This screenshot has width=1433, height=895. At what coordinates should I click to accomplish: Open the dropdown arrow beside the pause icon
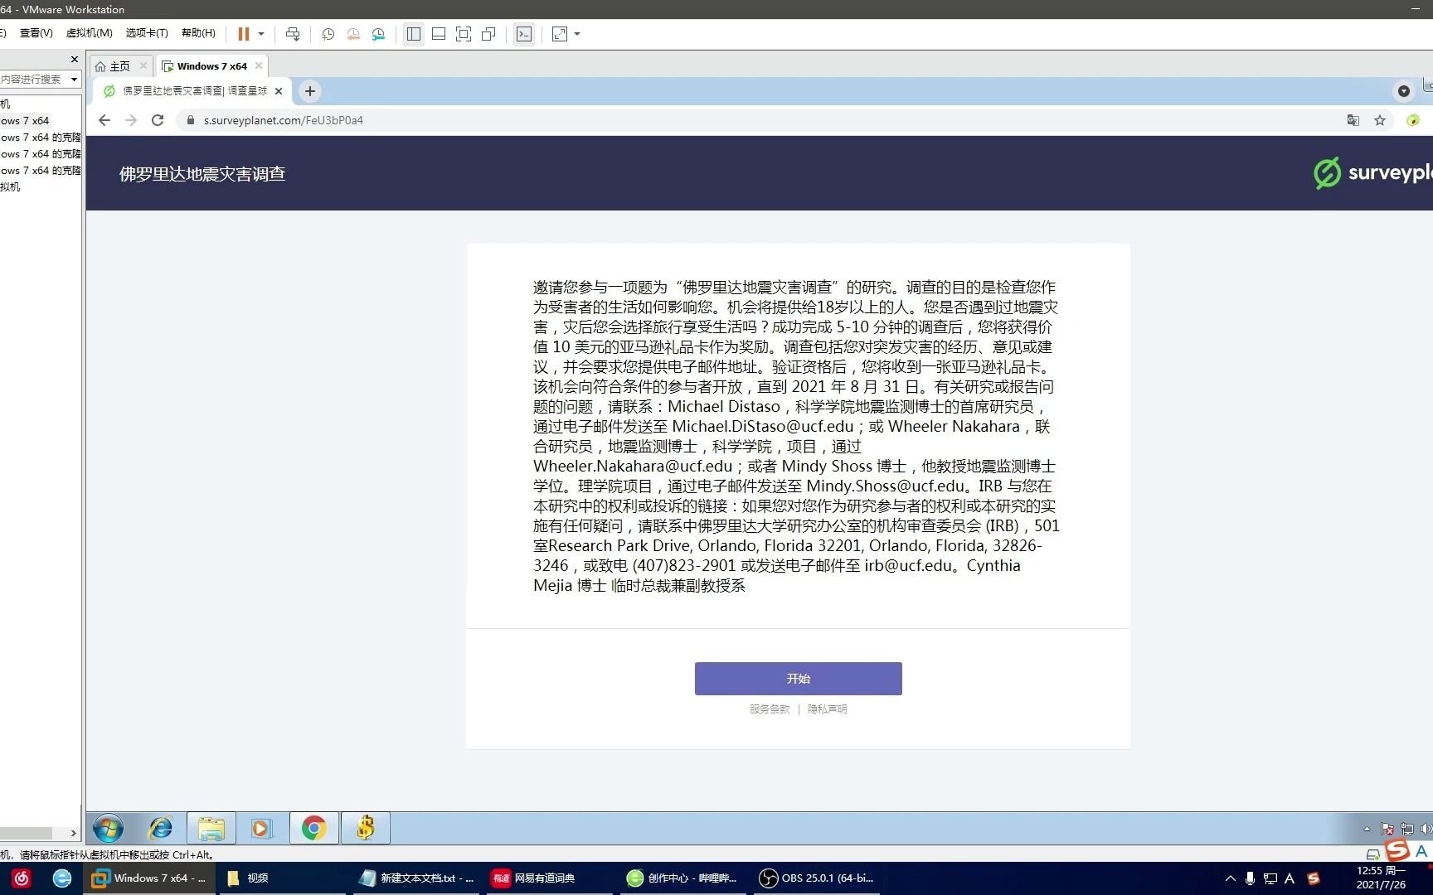pos(261,34)
